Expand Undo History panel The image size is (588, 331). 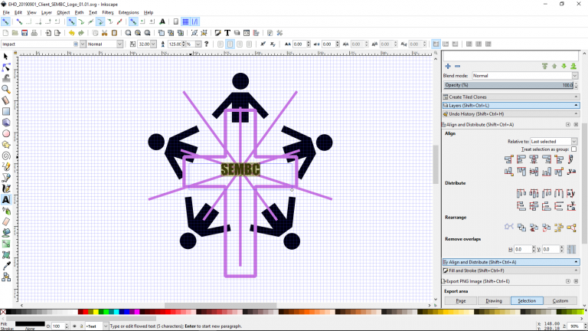click(x=511, y=113)
